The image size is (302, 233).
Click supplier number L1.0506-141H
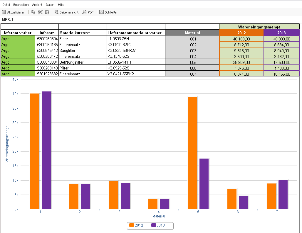(119, 62)
